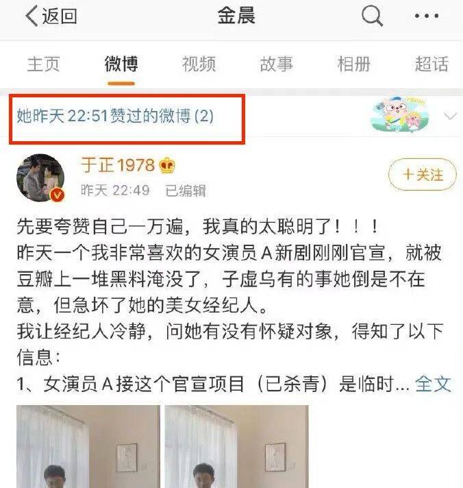This screenshot has height=488, width=463.
Task: Switch to the 相册 tab
Action: pyautogui.click(x=354, y=64)
